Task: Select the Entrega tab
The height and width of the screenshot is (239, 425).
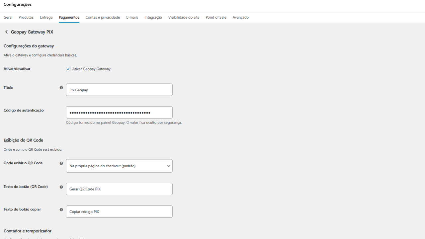Action: point(46,17)
